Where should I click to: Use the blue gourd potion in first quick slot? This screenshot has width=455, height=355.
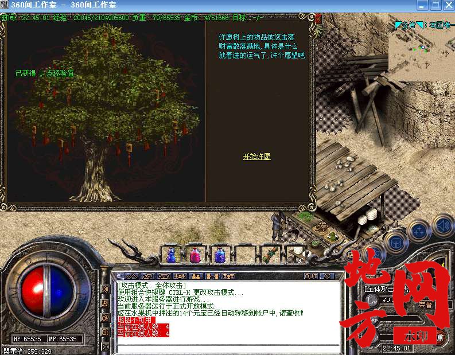tap(171, 255)
